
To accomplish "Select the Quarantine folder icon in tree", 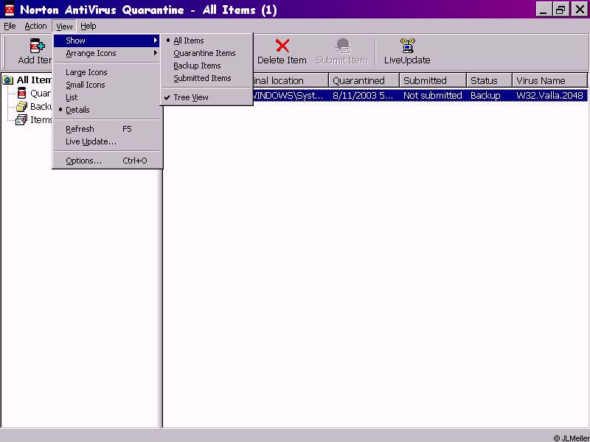I will click(x=21, y=94).
